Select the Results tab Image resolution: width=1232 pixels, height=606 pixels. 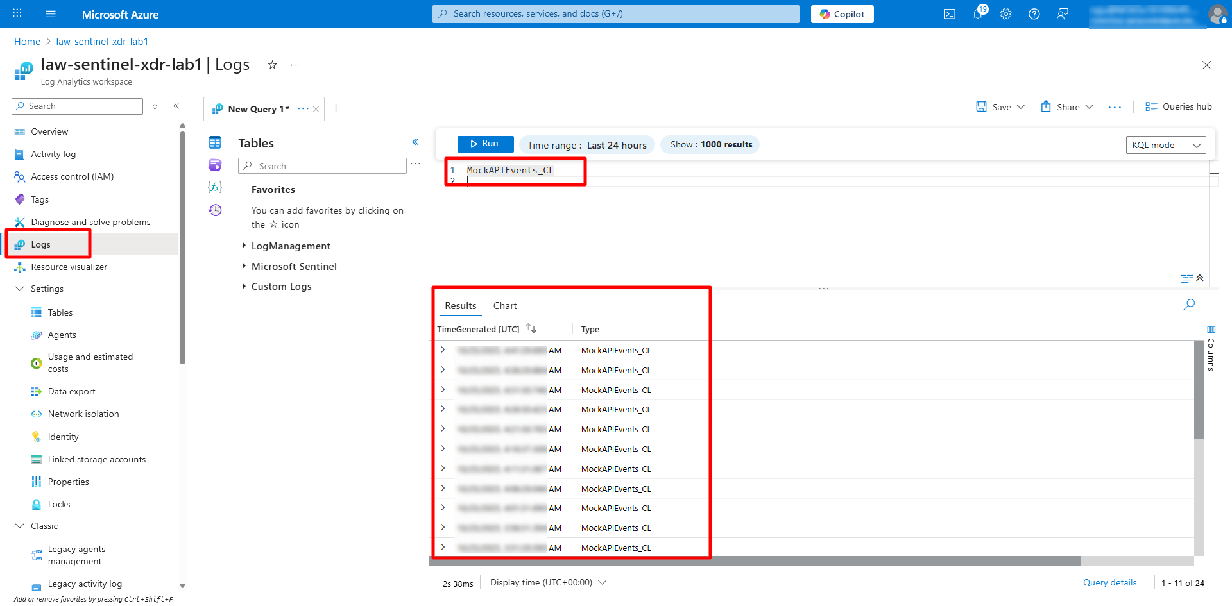point(460,306)
